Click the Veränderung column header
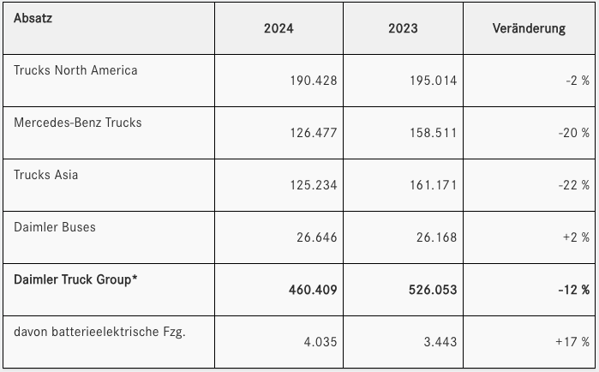 [529, 28]
